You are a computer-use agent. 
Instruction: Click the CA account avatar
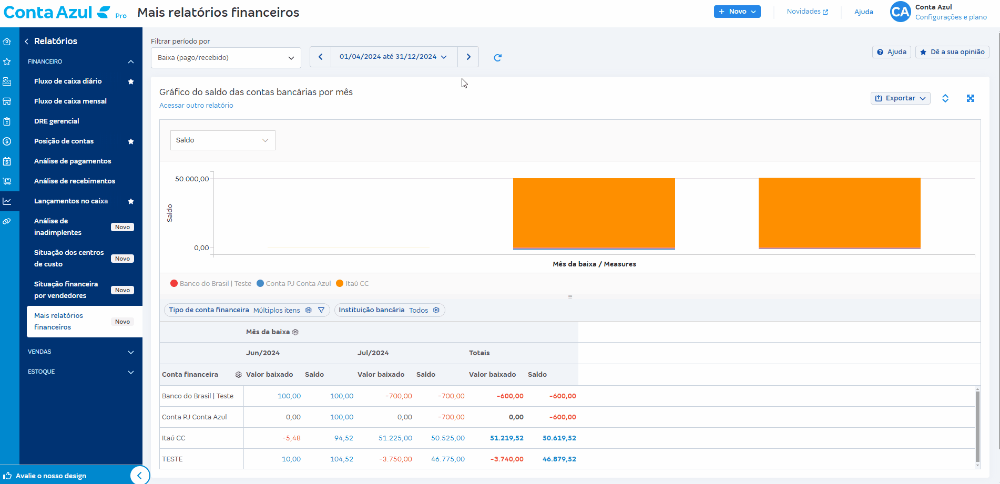tap(900, 12)
